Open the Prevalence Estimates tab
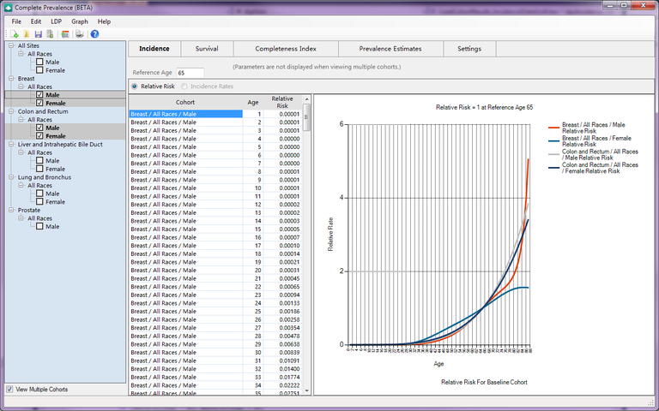Viewport: 659px width, 411px height. pos(390,49)
